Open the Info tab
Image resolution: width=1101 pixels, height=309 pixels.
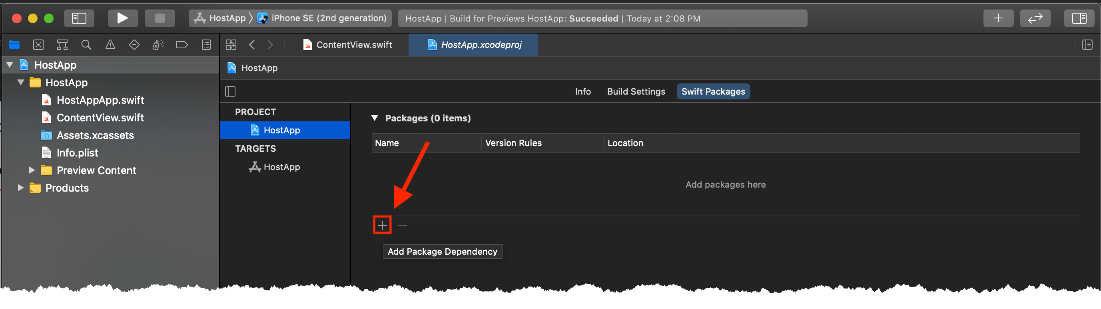582,91
